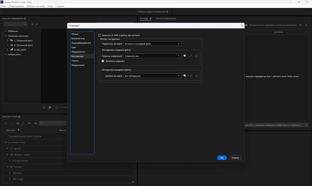
Task: Expand the G: (SH_DISC1) drive
Action: coord(8,50)
